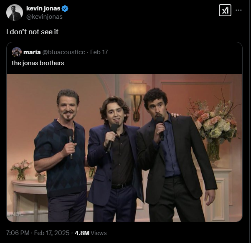Click the 'maría' display name

tap(33, 52)
